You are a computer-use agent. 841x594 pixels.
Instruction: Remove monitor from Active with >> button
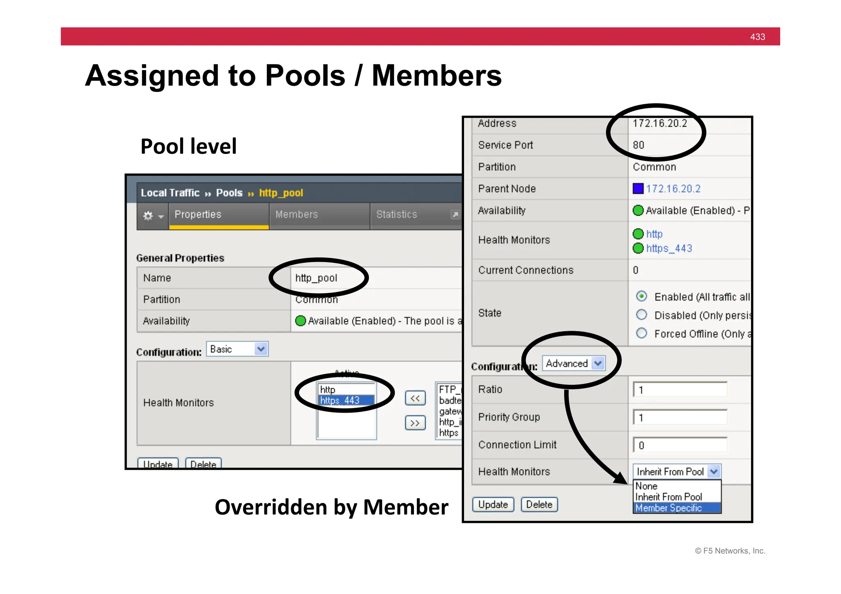pos(415,423)
